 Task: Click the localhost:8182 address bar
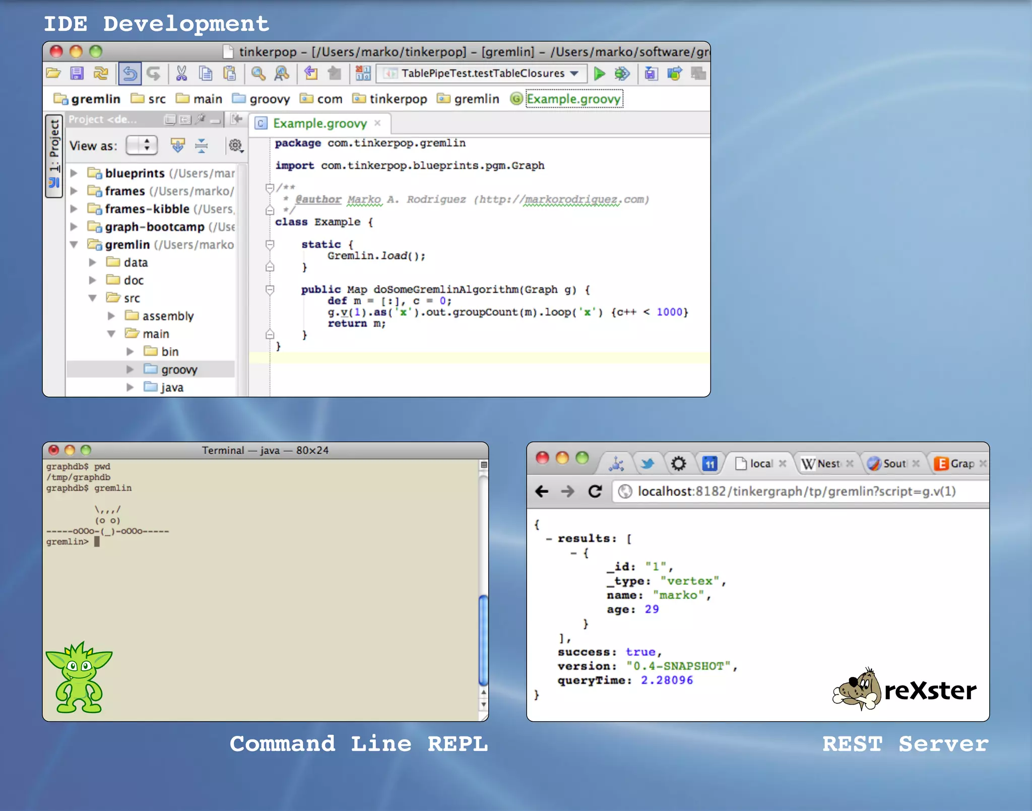(x=800, y=491)
